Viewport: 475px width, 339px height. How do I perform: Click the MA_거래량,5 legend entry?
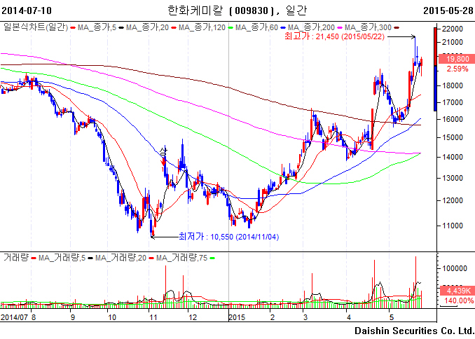pyautogui.click(x=62, y=258)
